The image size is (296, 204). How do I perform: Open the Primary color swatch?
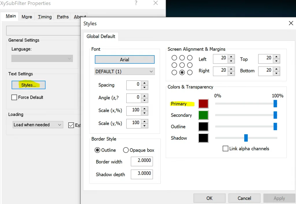pos(203,103)
